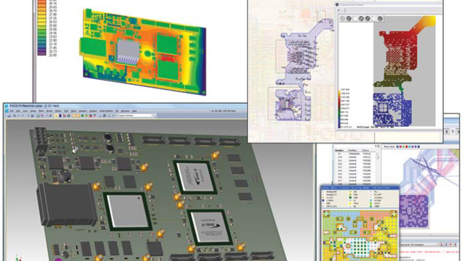
Task: Click the PADS Professional Layout title bar icon
Action: pos(7,106)
